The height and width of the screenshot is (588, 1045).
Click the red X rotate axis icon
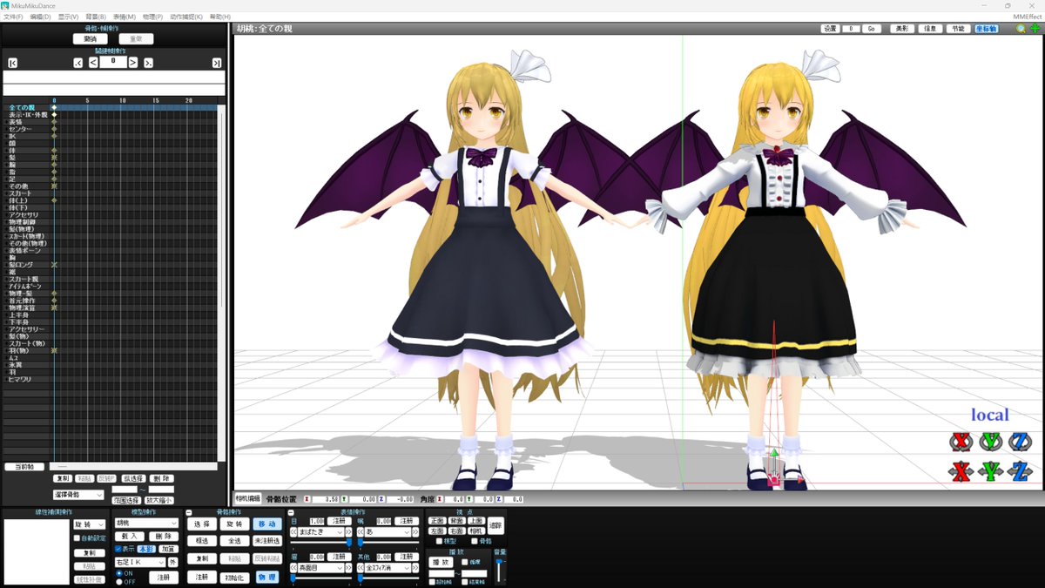(961, 443)
